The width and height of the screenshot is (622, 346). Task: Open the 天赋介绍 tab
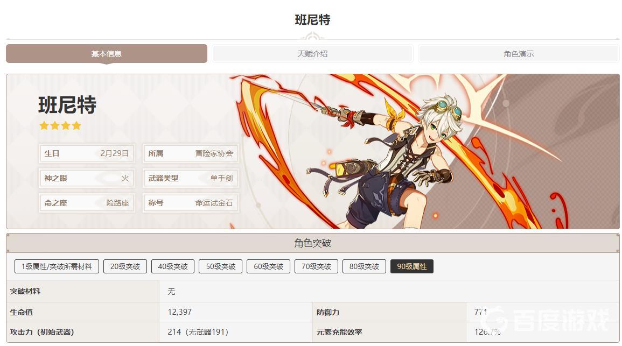point(312,53)
